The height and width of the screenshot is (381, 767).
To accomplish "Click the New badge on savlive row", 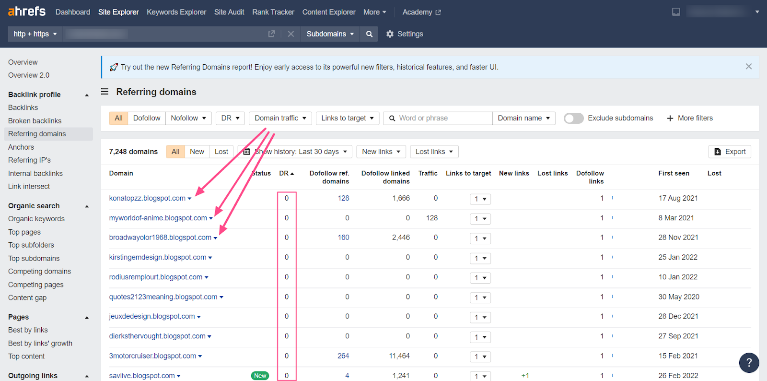I will (x=260, y=376).
